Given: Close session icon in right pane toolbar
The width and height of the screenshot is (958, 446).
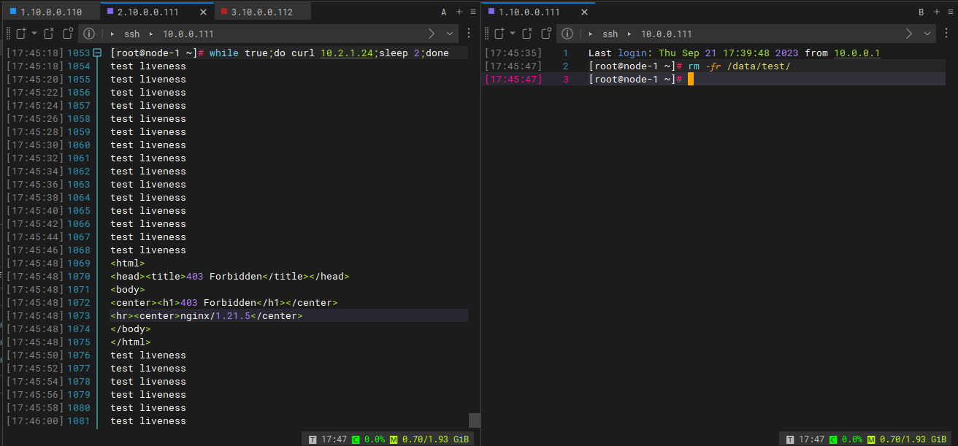Looking at the screenshot, I should pyautogui.click(x=528, y=34).
